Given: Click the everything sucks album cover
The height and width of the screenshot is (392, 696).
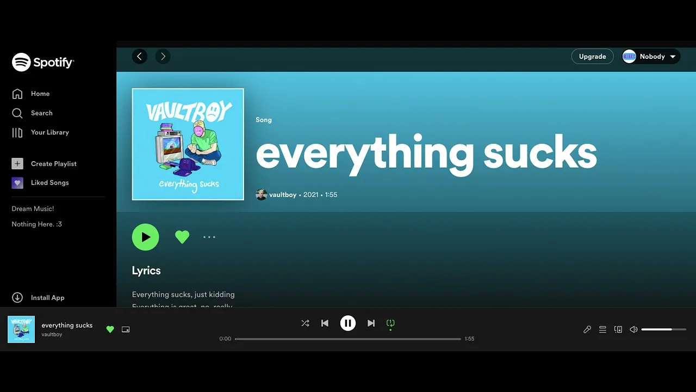Looking at the screenshot, I should pos(188,144).
